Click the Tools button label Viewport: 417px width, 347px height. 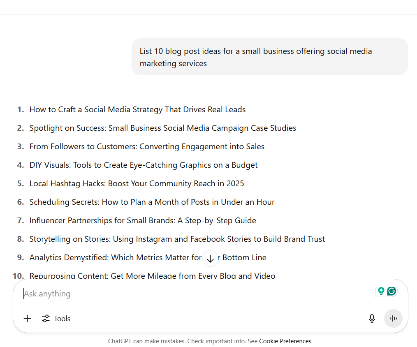(62, 318)
